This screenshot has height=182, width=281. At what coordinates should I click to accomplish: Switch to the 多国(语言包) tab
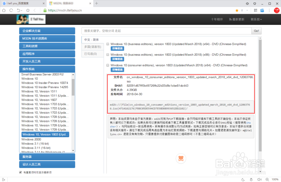click(93, 47)
